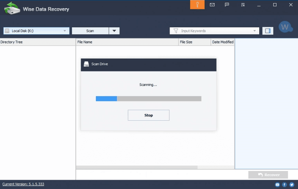The height and width of the screenshot is (189, 298).
Task: Sort by Date Modified column header
Action: 222,42
